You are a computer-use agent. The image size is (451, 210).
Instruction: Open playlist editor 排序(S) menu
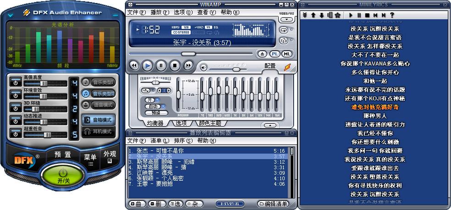coord(183,141)
